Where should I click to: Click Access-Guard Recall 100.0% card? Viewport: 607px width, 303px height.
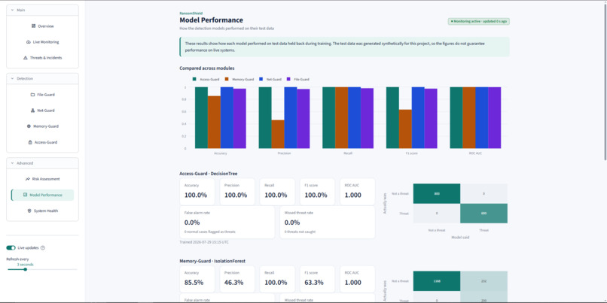[x=277, y=192]
